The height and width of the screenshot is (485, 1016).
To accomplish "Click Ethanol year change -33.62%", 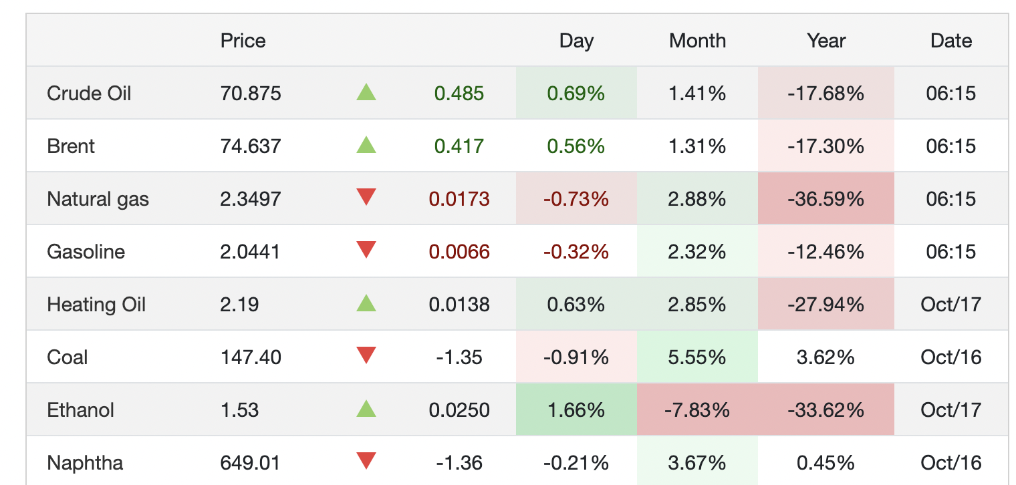I will (826, 410).
